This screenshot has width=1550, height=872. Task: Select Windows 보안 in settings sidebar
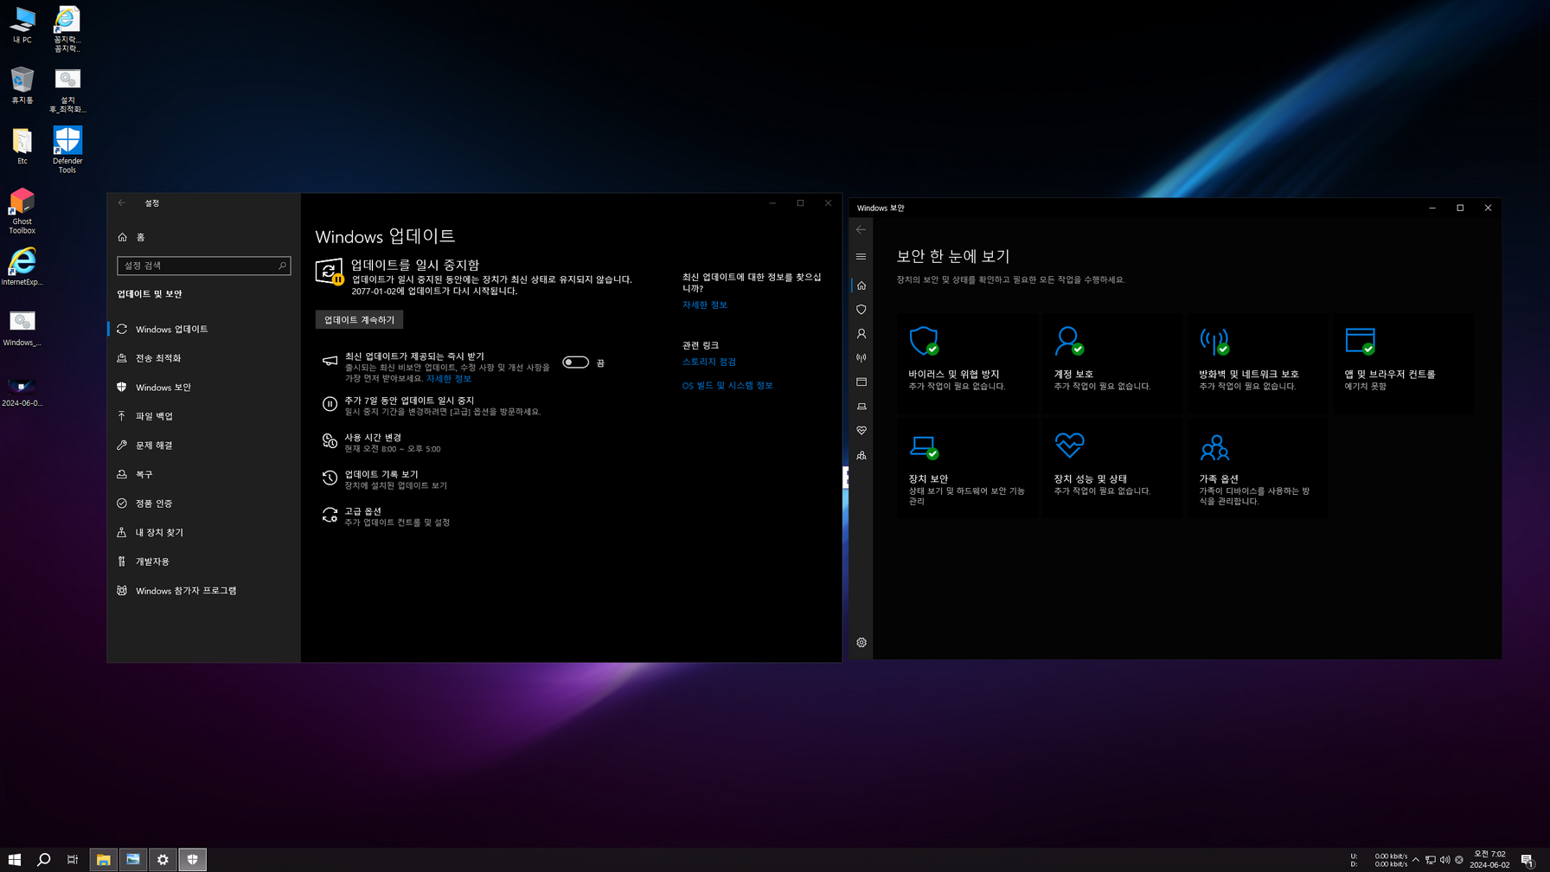click(204, 388)
